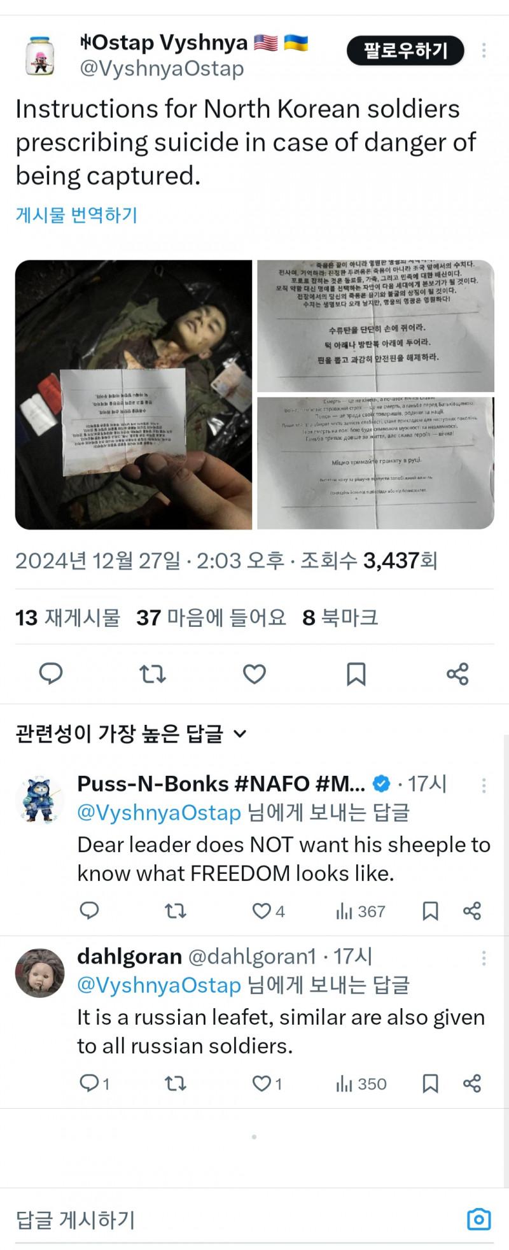Open replies to dahlgoran's comment

coord(94,1084)
